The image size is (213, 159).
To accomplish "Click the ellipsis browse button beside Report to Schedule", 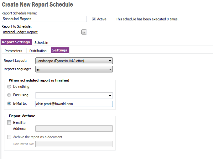I will click(x=84, y=32).
